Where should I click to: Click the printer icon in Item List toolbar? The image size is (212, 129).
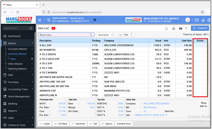[181, 28]
